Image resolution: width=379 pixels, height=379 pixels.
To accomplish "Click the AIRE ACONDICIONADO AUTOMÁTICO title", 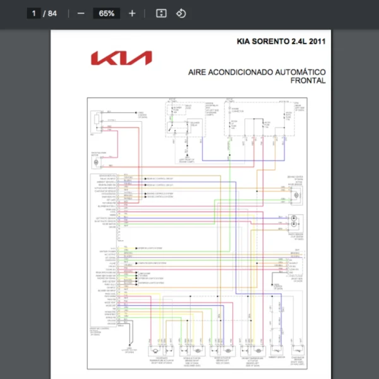I will tap(257, 72).
